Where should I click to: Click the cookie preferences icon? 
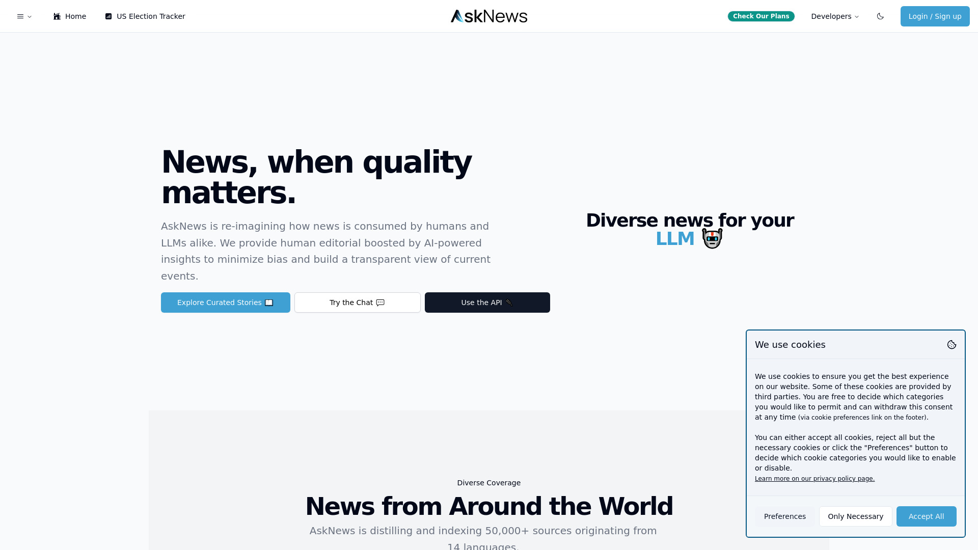point(952,344)
